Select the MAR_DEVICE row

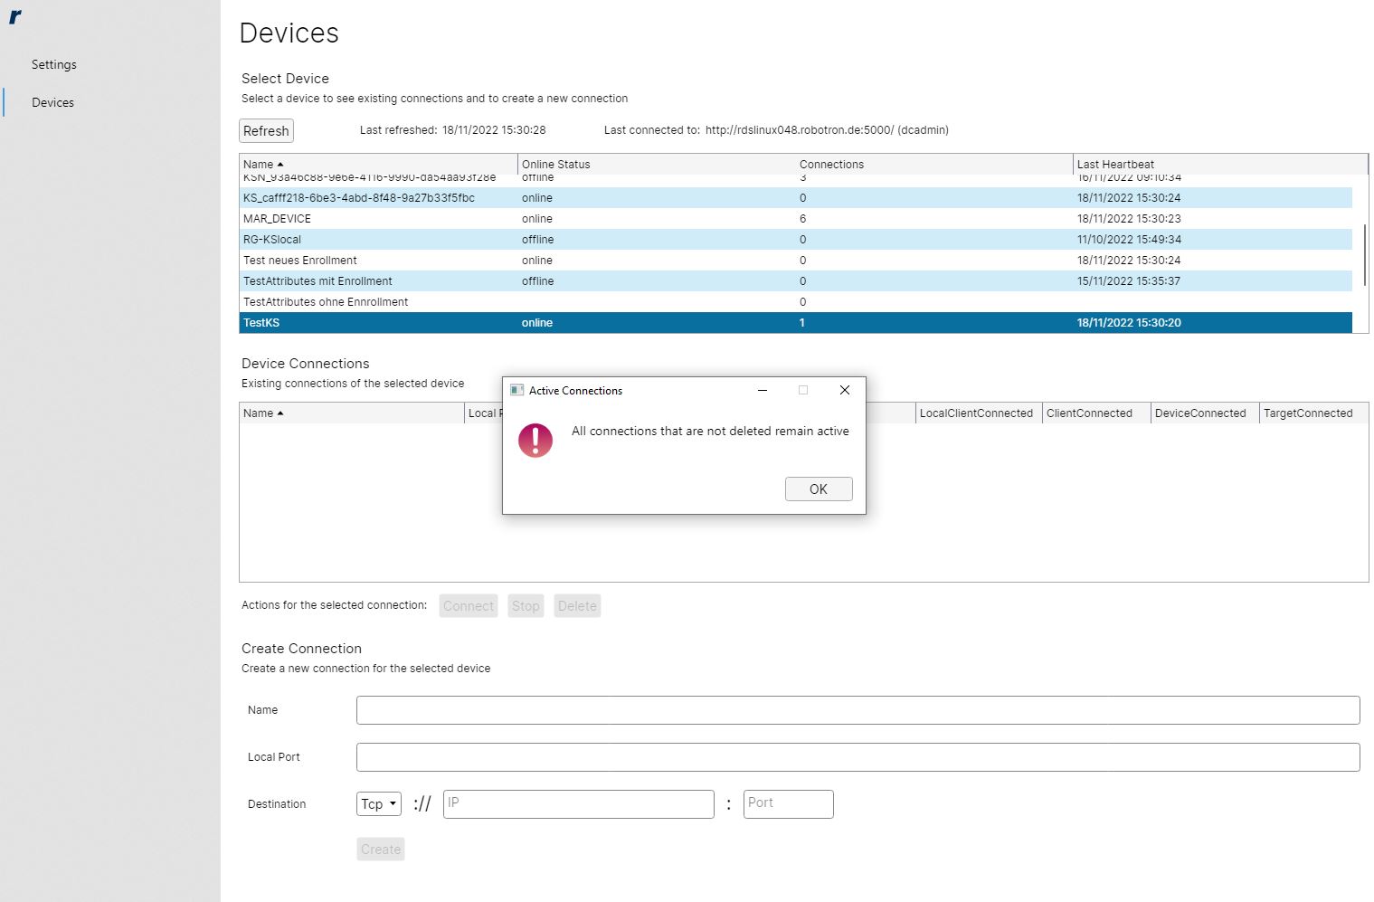click(796, 219)
